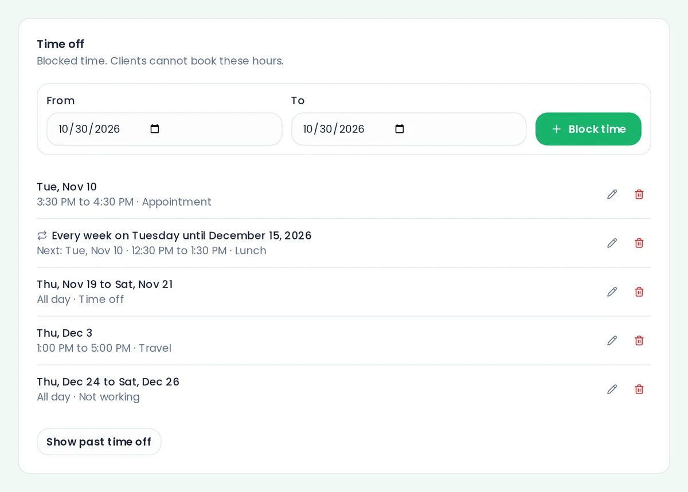Delete the Thu, Dec 3 Travel block
688x492 pixels.
pos(639,340)
